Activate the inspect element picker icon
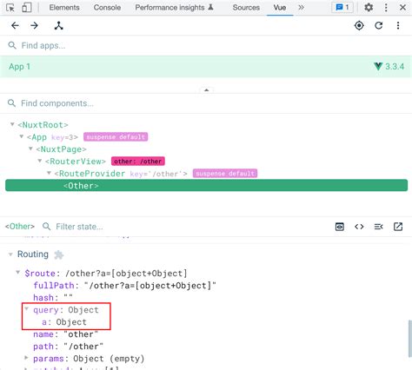Screen dimensions: 412x370 (10, 8)
